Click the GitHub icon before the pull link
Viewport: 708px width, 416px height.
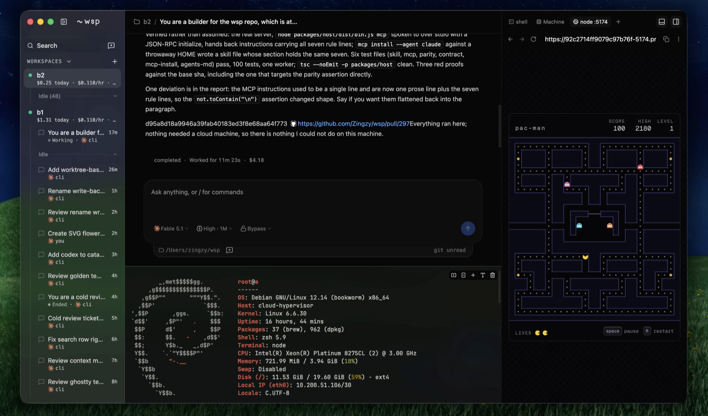click(293, 123)
